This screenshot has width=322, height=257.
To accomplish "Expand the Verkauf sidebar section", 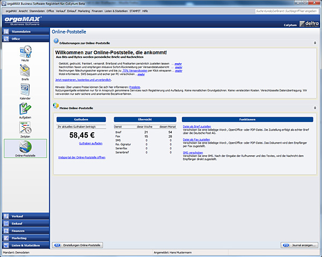I will (26, 216).
